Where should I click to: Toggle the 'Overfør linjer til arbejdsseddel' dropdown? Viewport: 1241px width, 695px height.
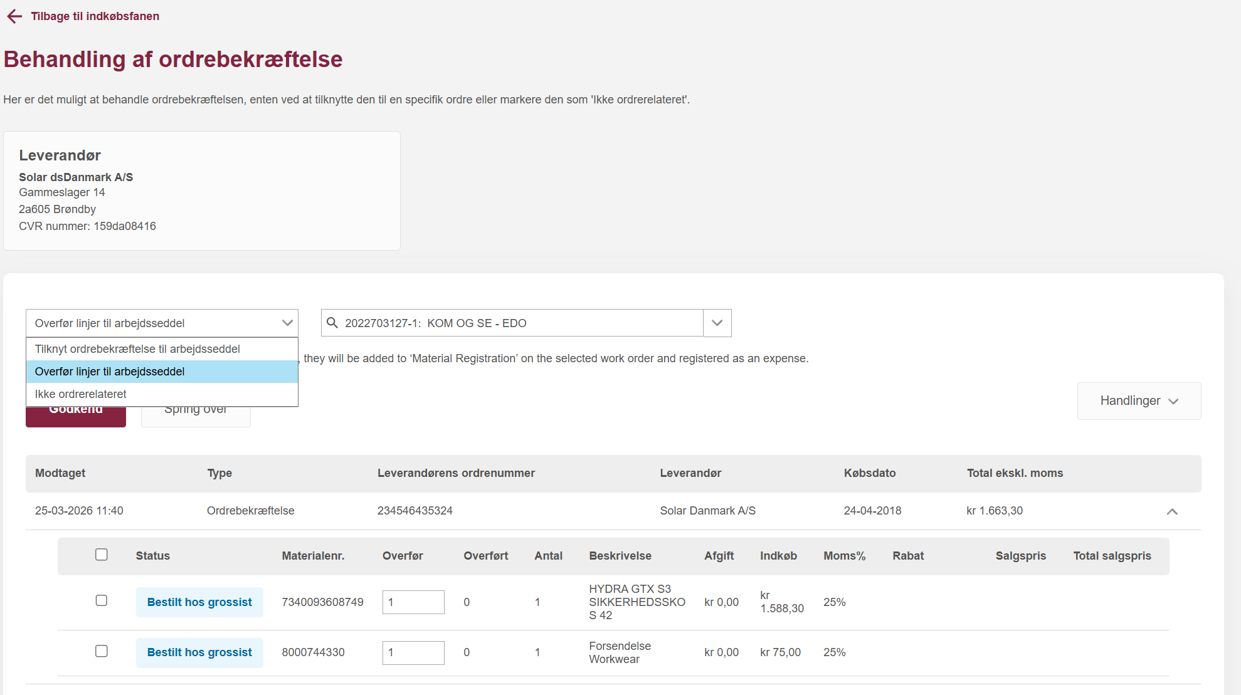point(162,323)
